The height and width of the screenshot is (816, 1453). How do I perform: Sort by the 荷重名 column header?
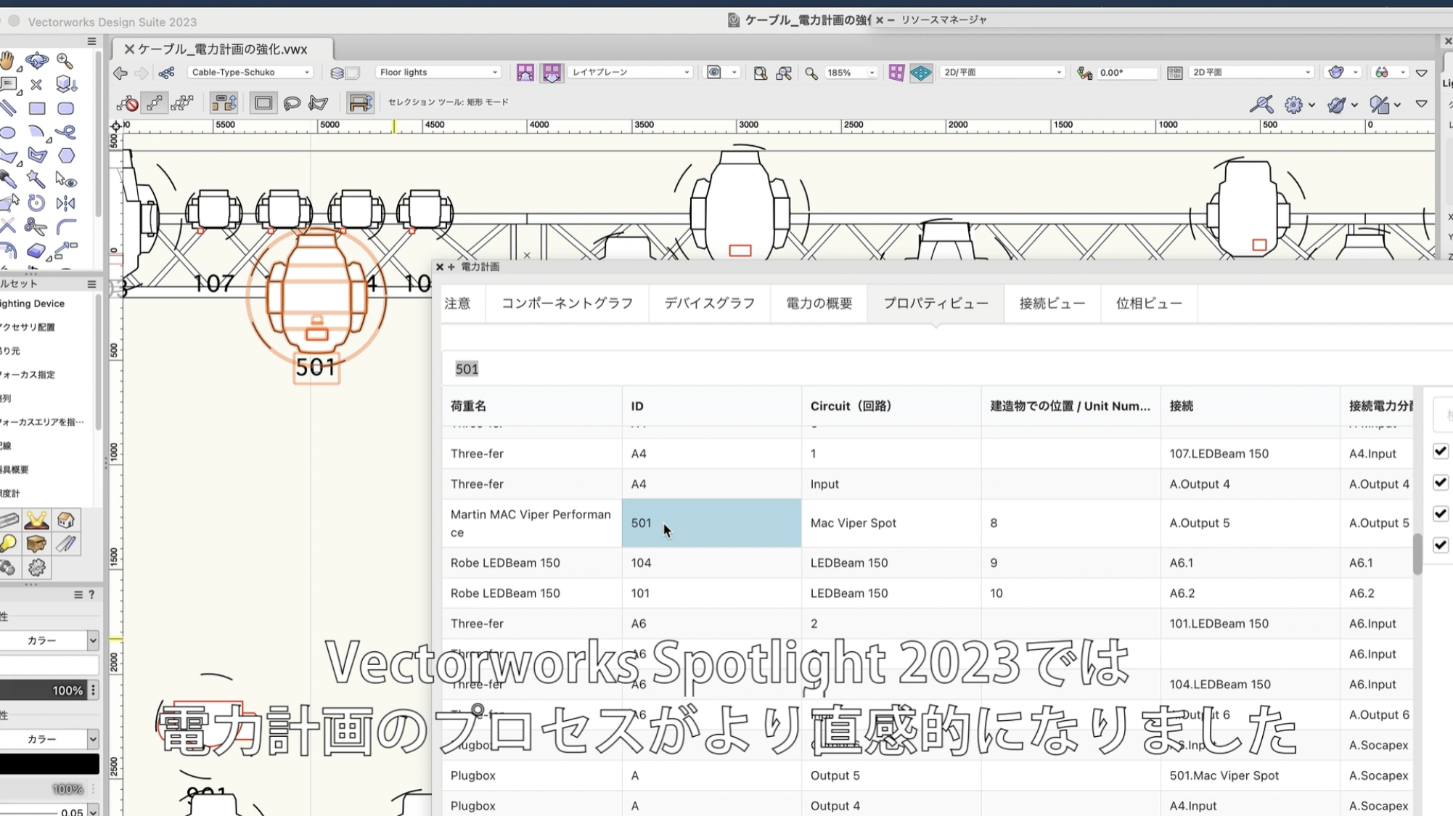click(531, 406)
